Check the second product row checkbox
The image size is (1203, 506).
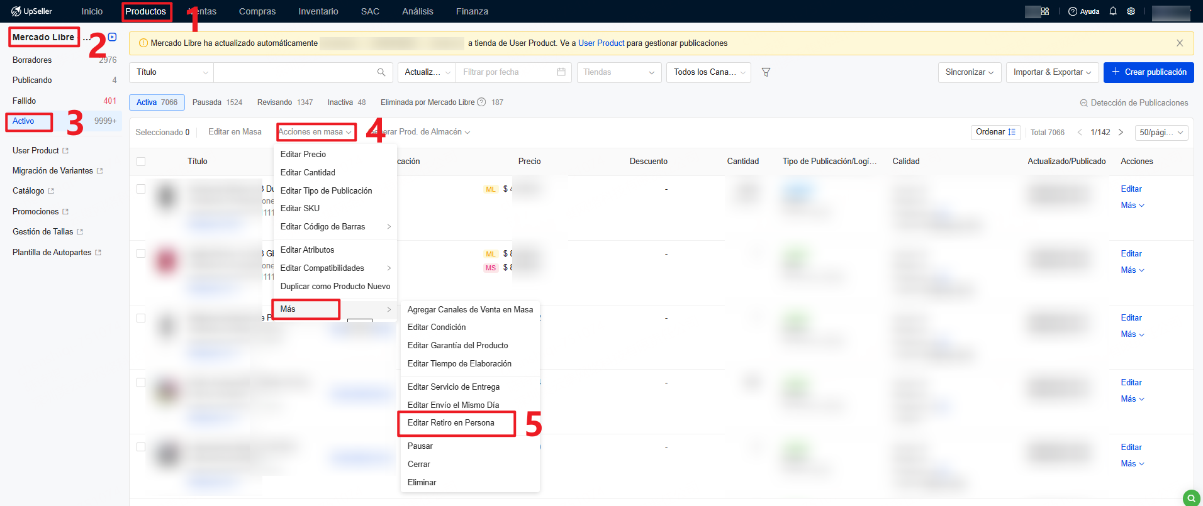click(x=141, y=254)
